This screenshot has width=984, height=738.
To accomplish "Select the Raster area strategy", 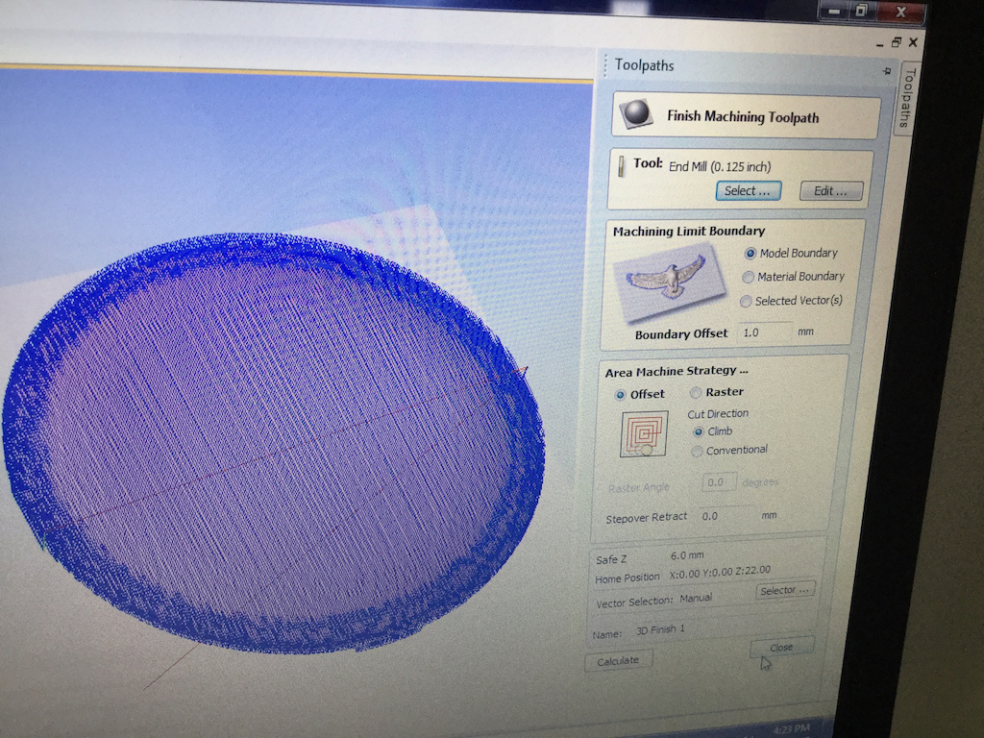I will tap(696, 393).
